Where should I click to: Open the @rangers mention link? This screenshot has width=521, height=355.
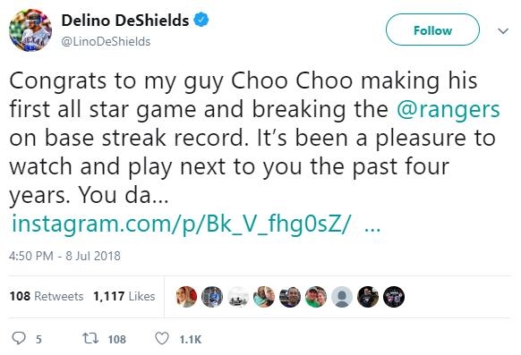[x=448, y=109]
